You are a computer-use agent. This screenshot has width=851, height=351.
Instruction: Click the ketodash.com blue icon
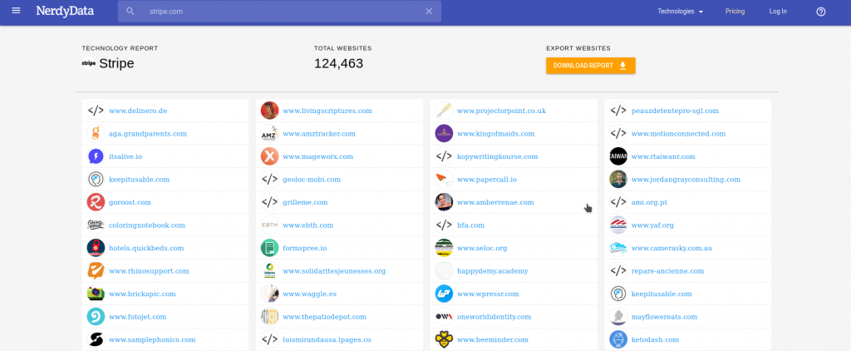coord(618,339)
